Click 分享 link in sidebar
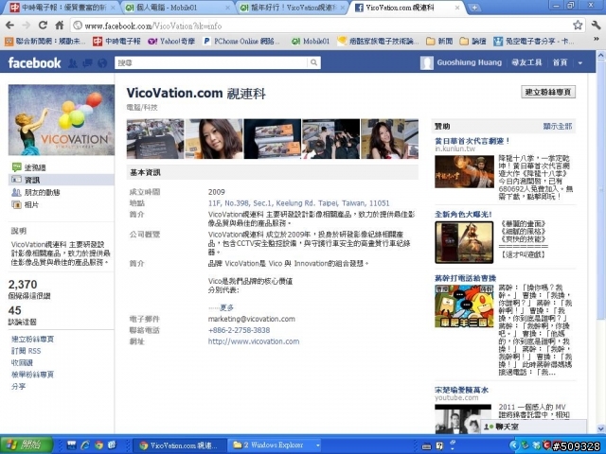This screenshot has height=454, width=606. tap(19, 386)
